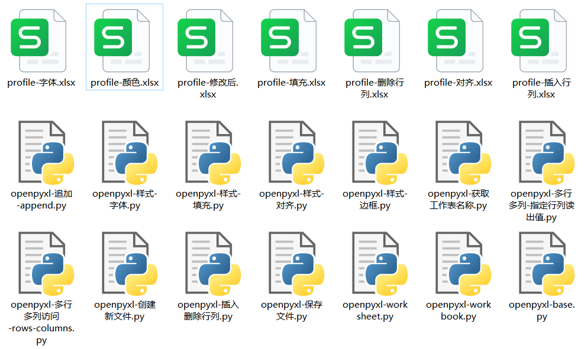The height and width of the screenshot is (349, 588).
Task: Select the openpyxl-多行多列-指定行列读出值.py Python icon
Action: [547, 152]
